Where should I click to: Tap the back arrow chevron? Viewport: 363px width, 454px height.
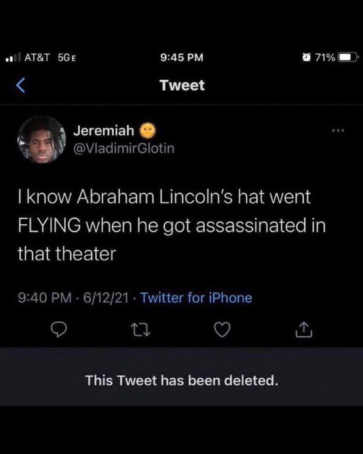[x=21, y=85]
